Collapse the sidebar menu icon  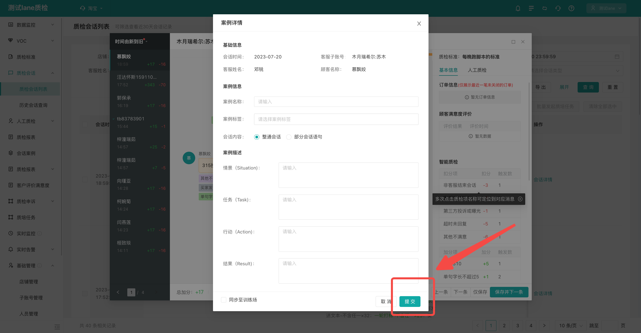point(57,327)
